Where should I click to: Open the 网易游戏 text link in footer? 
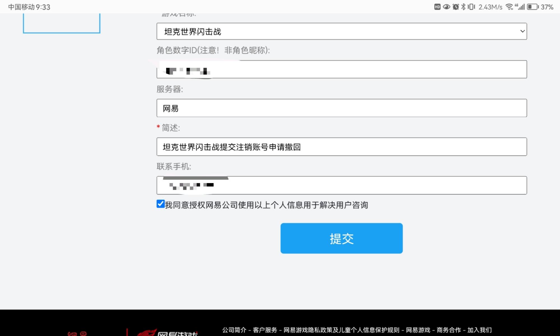coord(418,330)
